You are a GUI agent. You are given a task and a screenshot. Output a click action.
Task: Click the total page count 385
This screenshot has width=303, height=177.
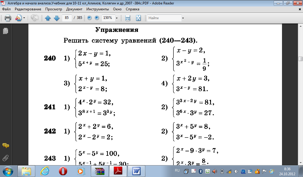point(79,18)
